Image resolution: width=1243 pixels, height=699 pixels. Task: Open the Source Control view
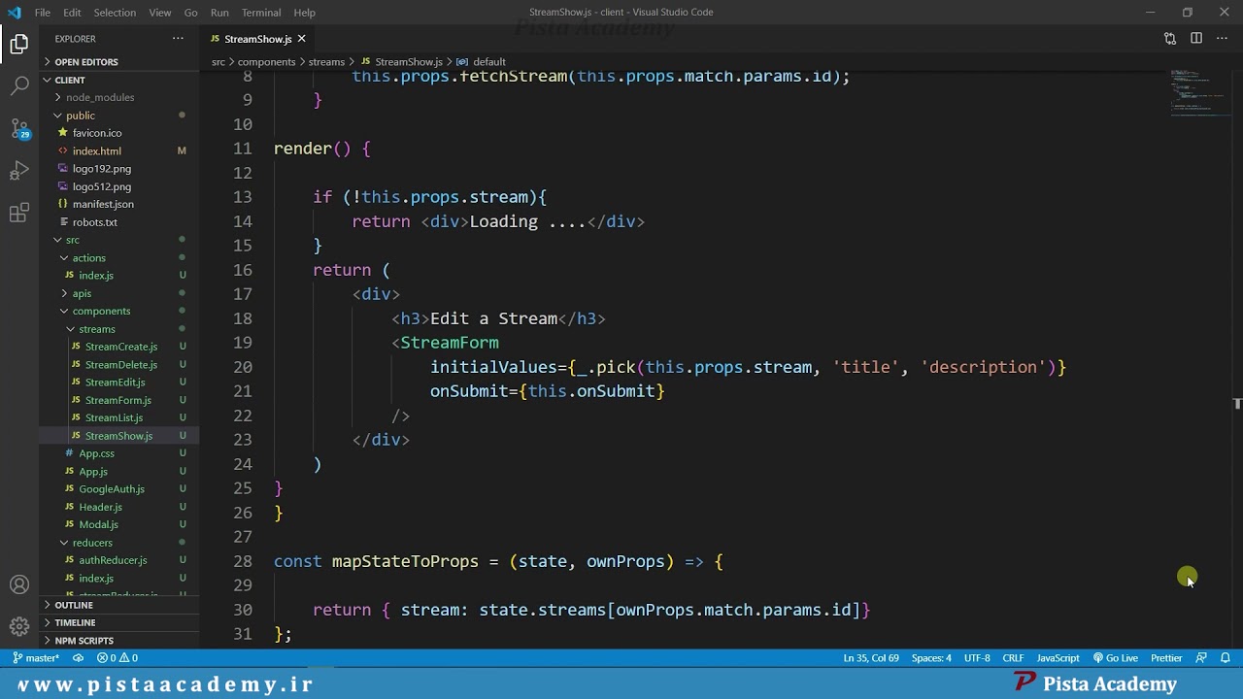click(19, 128)
